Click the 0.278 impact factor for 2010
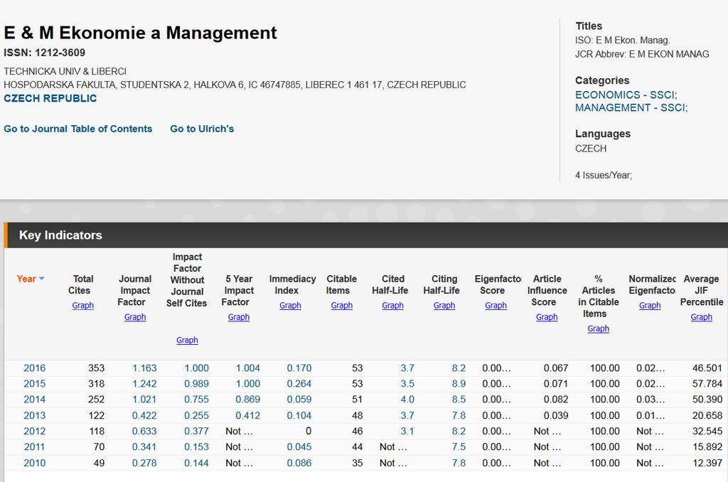 (144, 463)
